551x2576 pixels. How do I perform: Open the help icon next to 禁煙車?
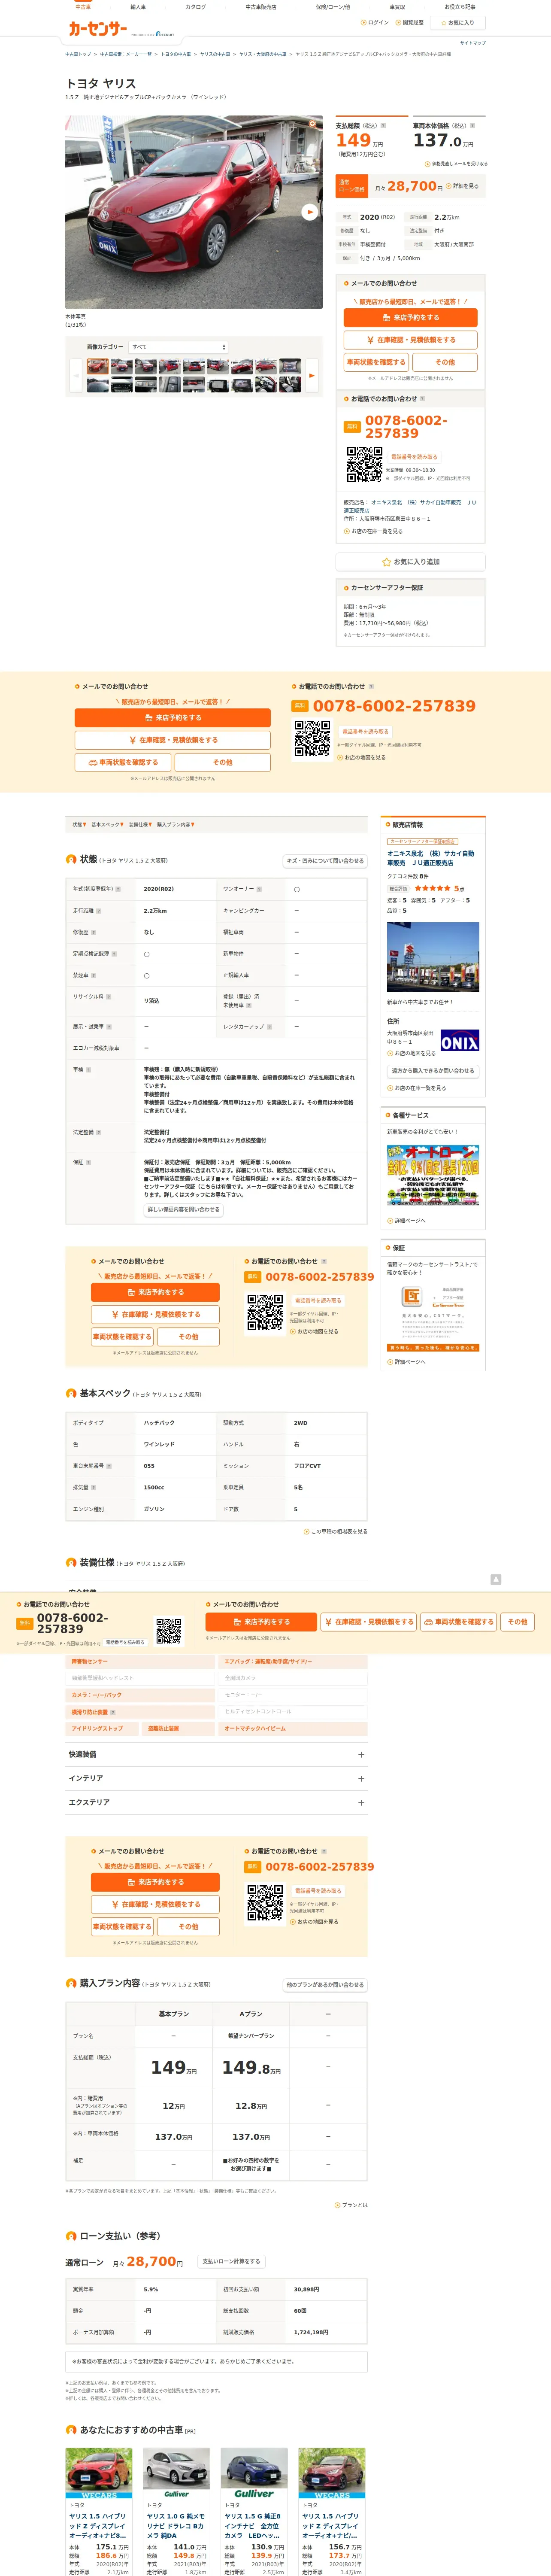click(93, 975)
